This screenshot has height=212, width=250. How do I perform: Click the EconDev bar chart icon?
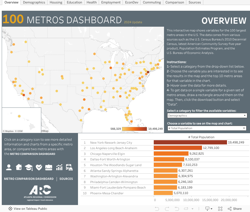click(59, 167)
